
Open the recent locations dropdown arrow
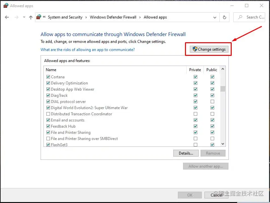coord(24,17)
